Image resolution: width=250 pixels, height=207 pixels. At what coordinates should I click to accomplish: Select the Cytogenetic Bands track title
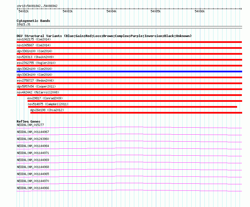point(33,21)
